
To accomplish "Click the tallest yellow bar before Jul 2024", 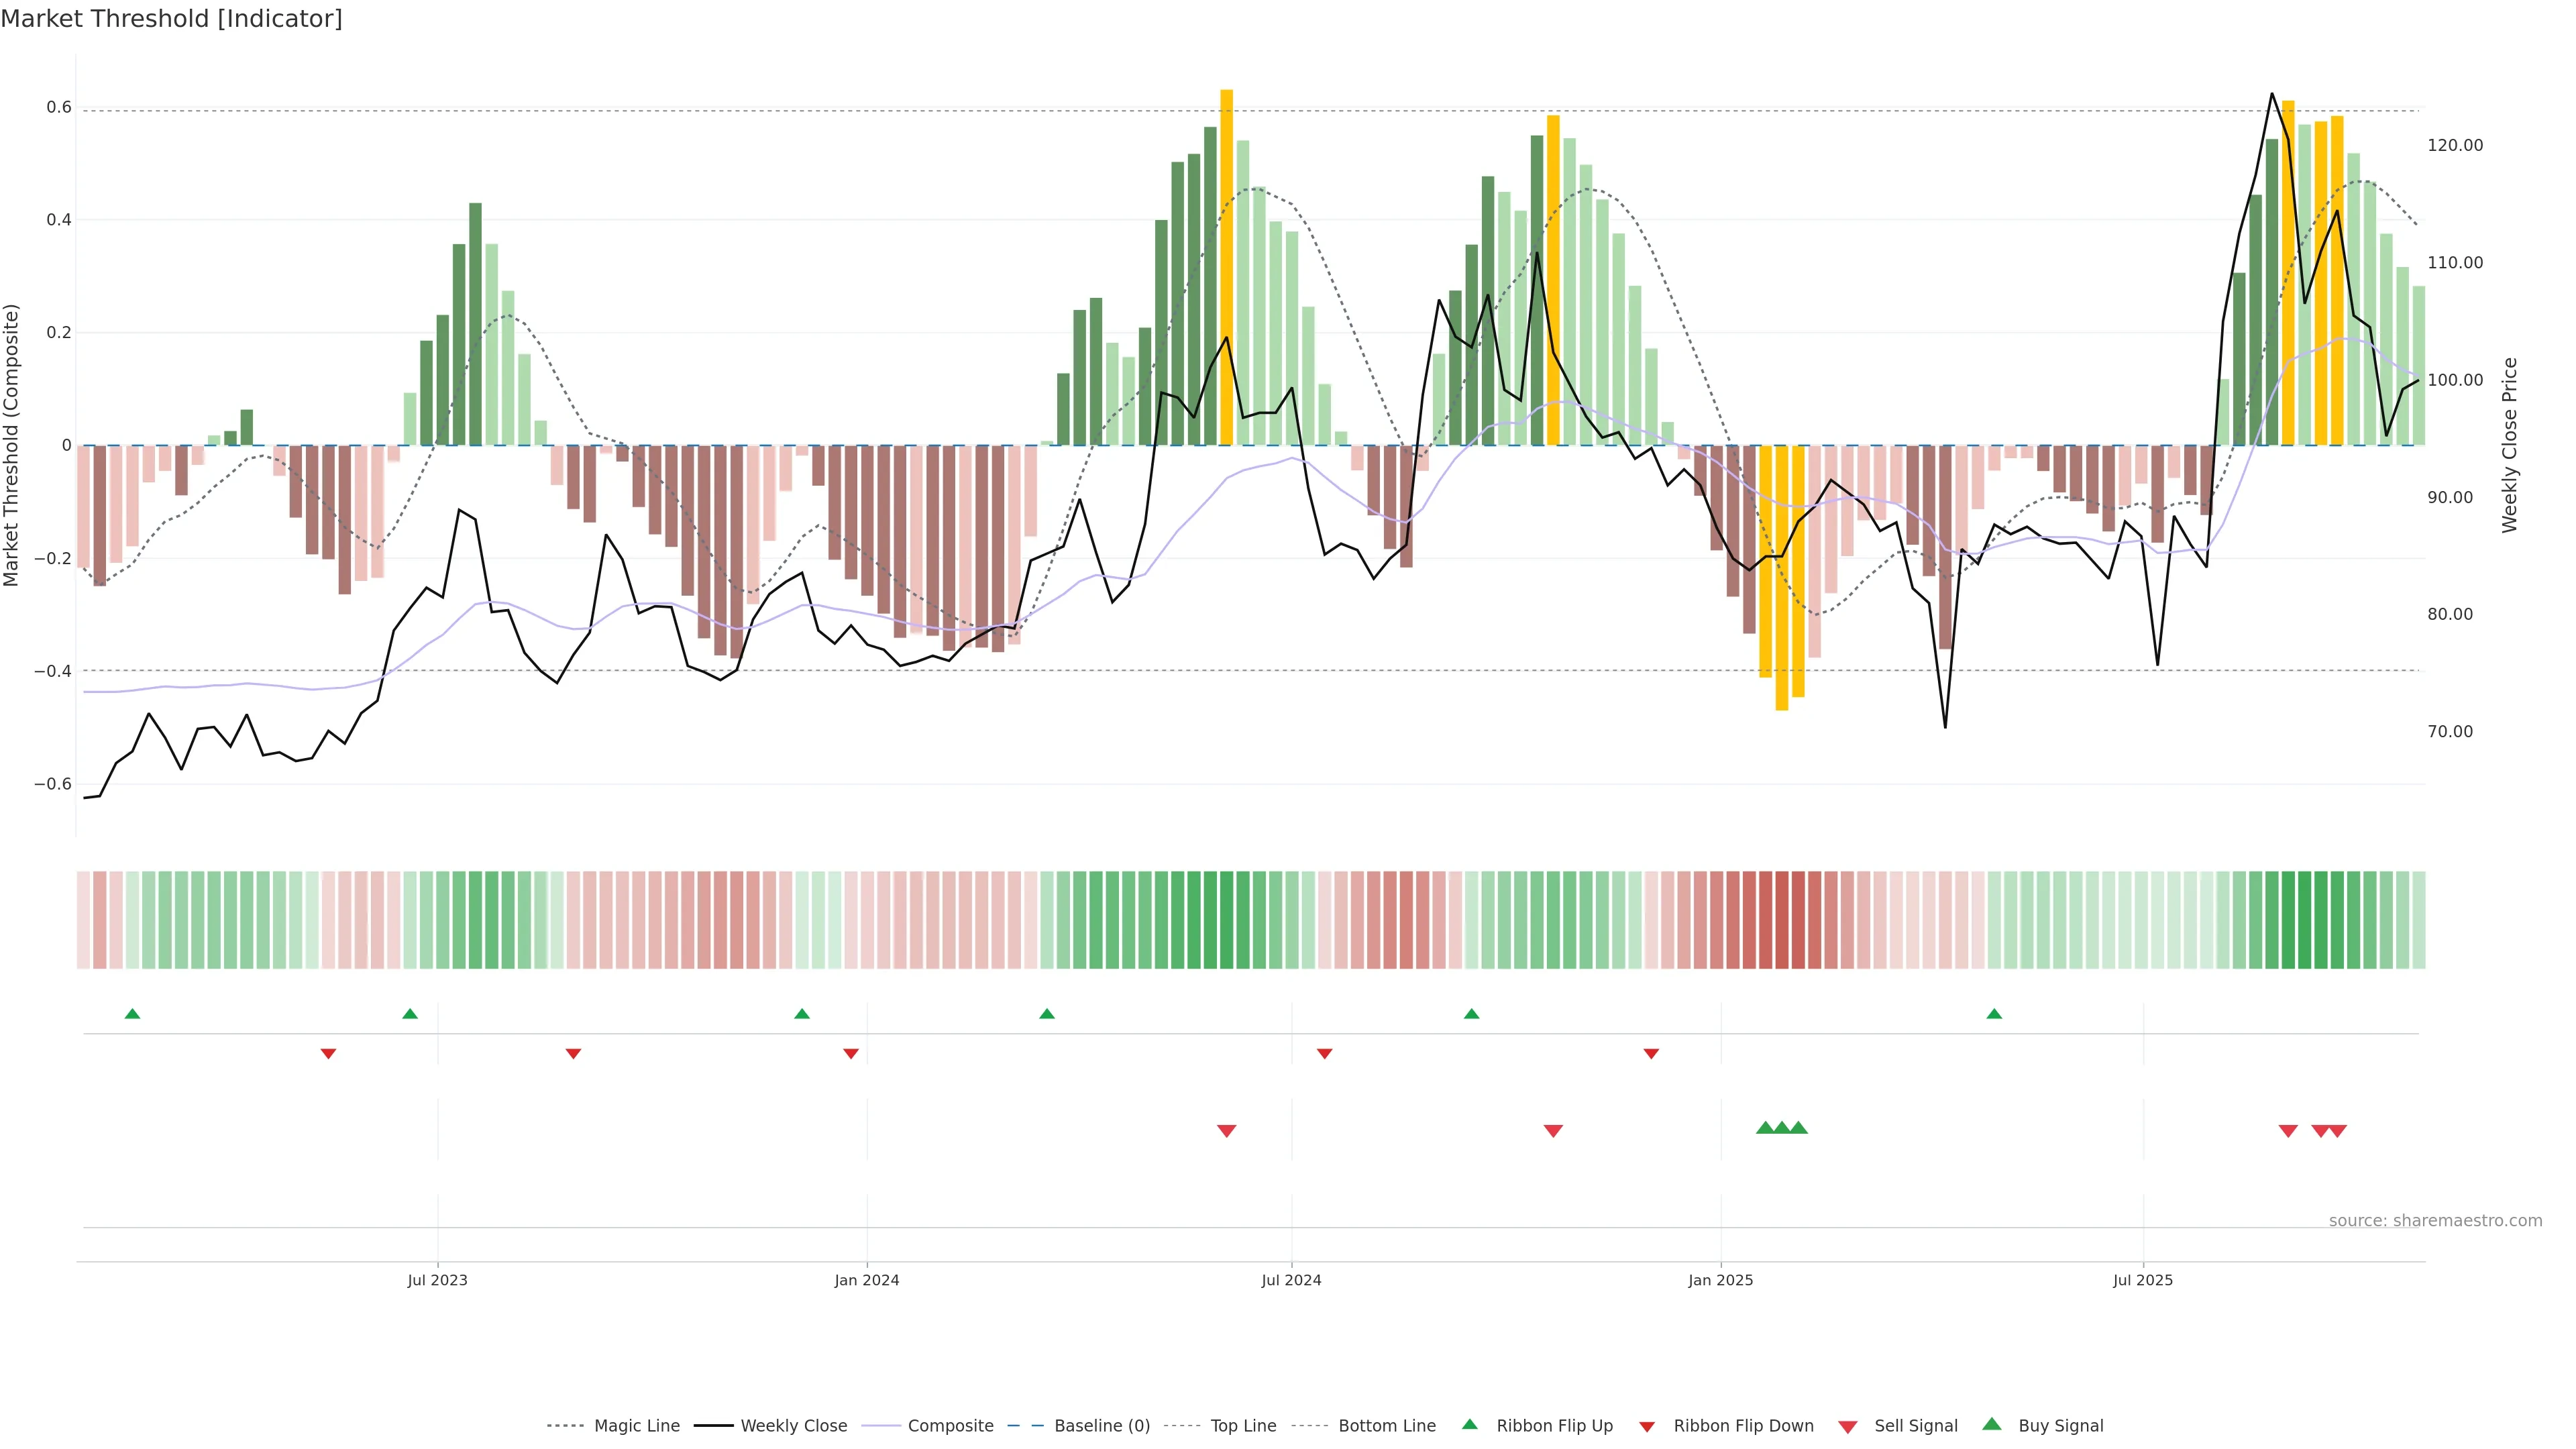I will click(1227, 267).
